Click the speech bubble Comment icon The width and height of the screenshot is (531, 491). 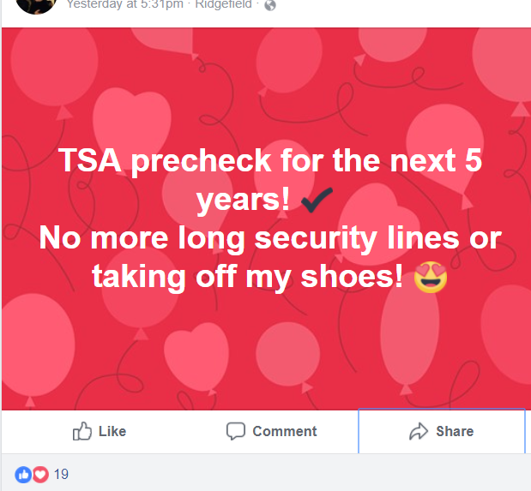pos(236,431)
